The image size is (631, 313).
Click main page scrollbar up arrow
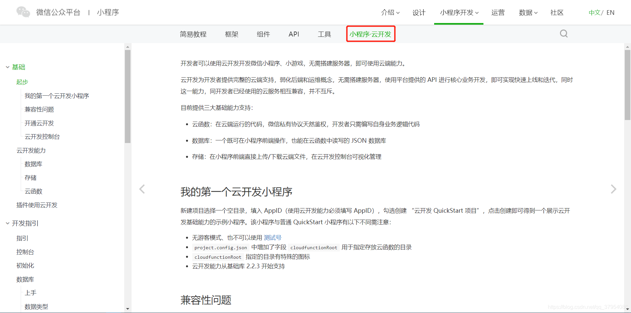[x=627, y=47]
